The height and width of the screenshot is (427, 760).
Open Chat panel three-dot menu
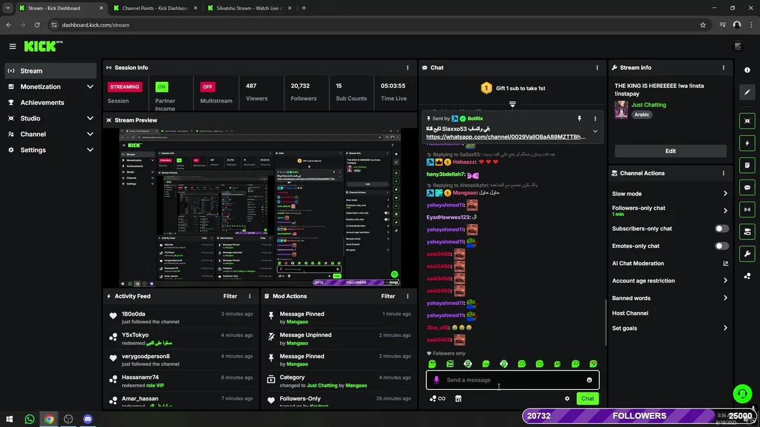[x=597, y=68]
